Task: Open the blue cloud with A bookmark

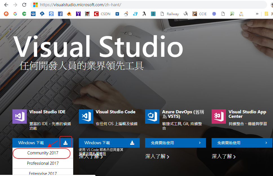Action: (42, 14)
